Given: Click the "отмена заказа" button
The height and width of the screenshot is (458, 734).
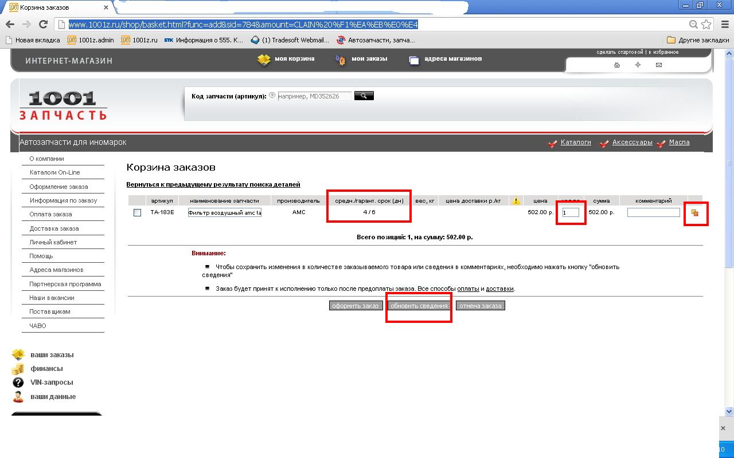Looking at the screenshot, I should click(x=480, y=306).
